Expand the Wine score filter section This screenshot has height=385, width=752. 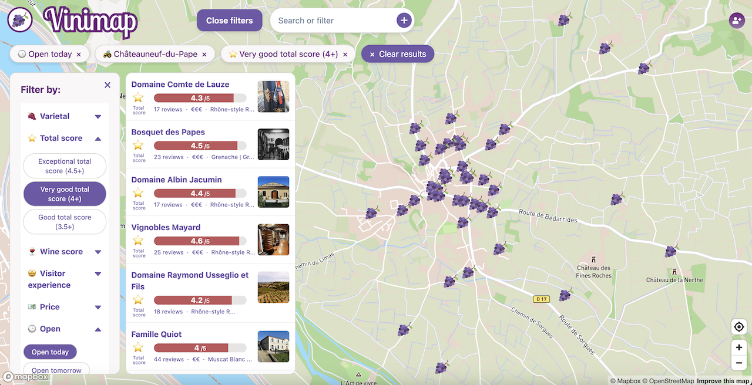click(65, 252)
